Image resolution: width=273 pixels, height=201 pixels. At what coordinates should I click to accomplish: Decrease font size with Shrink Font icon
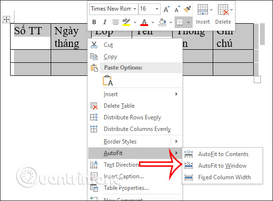177,9
